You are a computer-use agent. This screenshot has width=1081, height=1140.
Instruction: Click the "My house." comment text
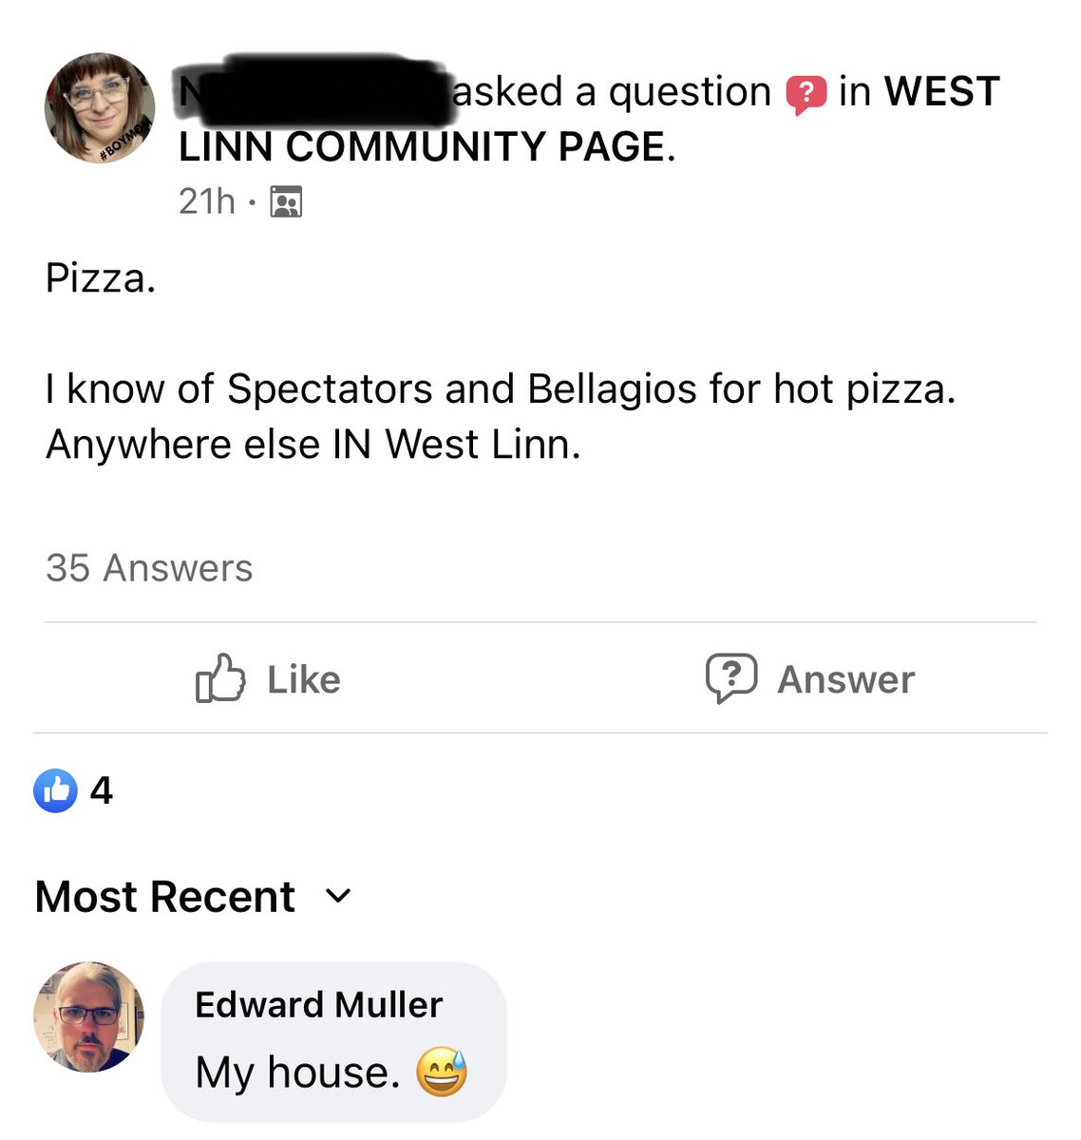(297, 1073)
